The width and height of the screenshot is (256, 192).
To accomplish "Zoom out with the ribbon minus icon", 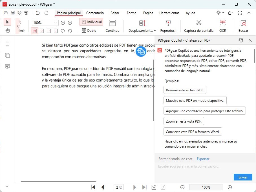I will (x=63, y=23).
